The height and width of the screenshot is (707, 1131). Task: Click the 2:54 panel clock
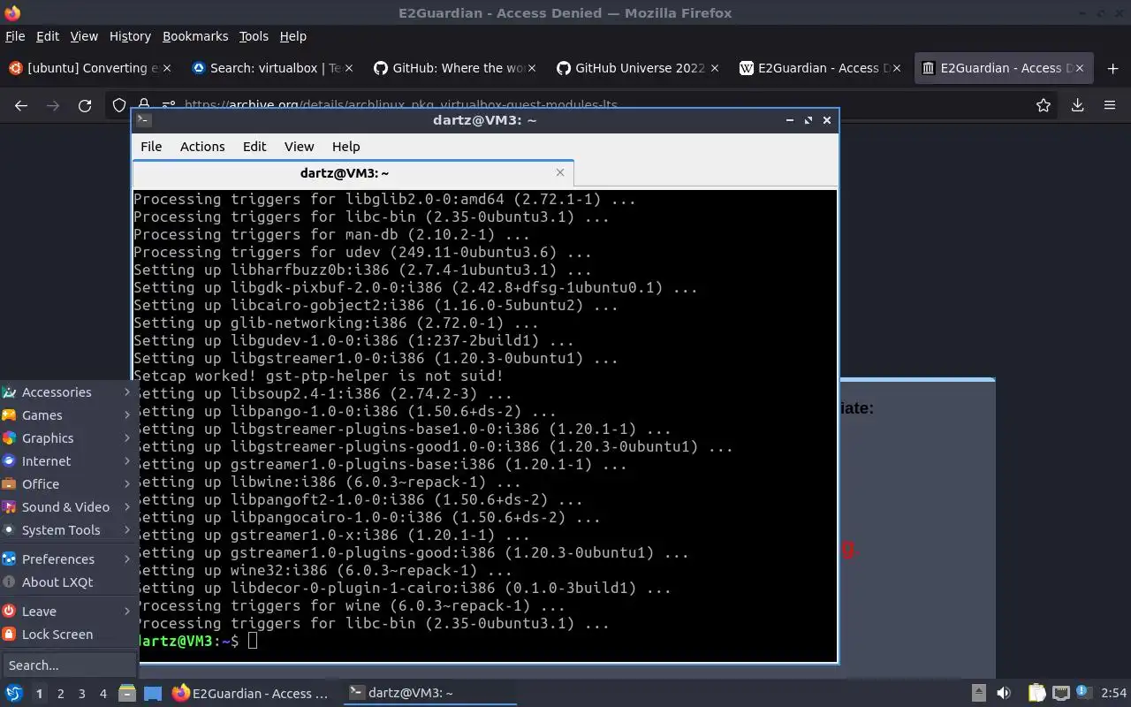tap(1114, 693)
